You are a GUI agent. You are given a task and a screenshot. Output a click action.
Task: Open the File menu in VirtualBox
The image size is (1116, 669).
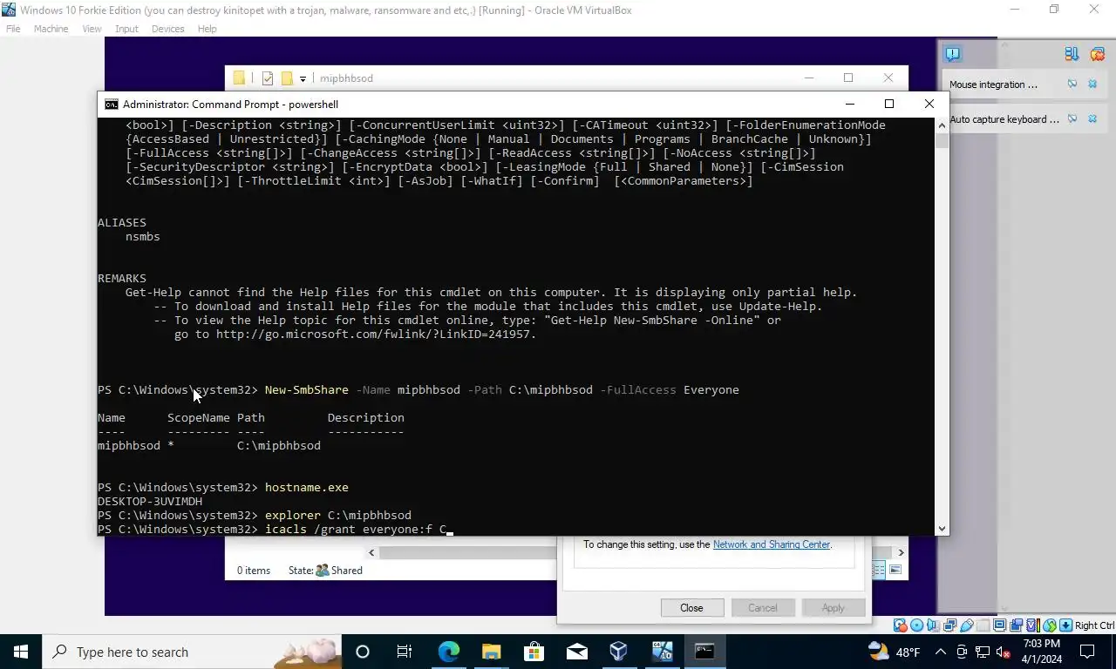coord(13,29)
